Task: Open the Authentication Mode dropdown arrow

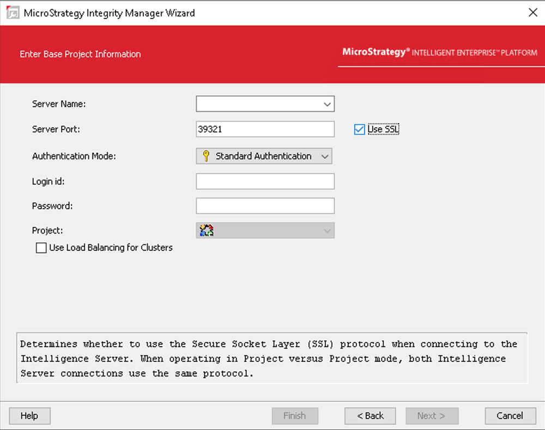Action: point(325,157)
